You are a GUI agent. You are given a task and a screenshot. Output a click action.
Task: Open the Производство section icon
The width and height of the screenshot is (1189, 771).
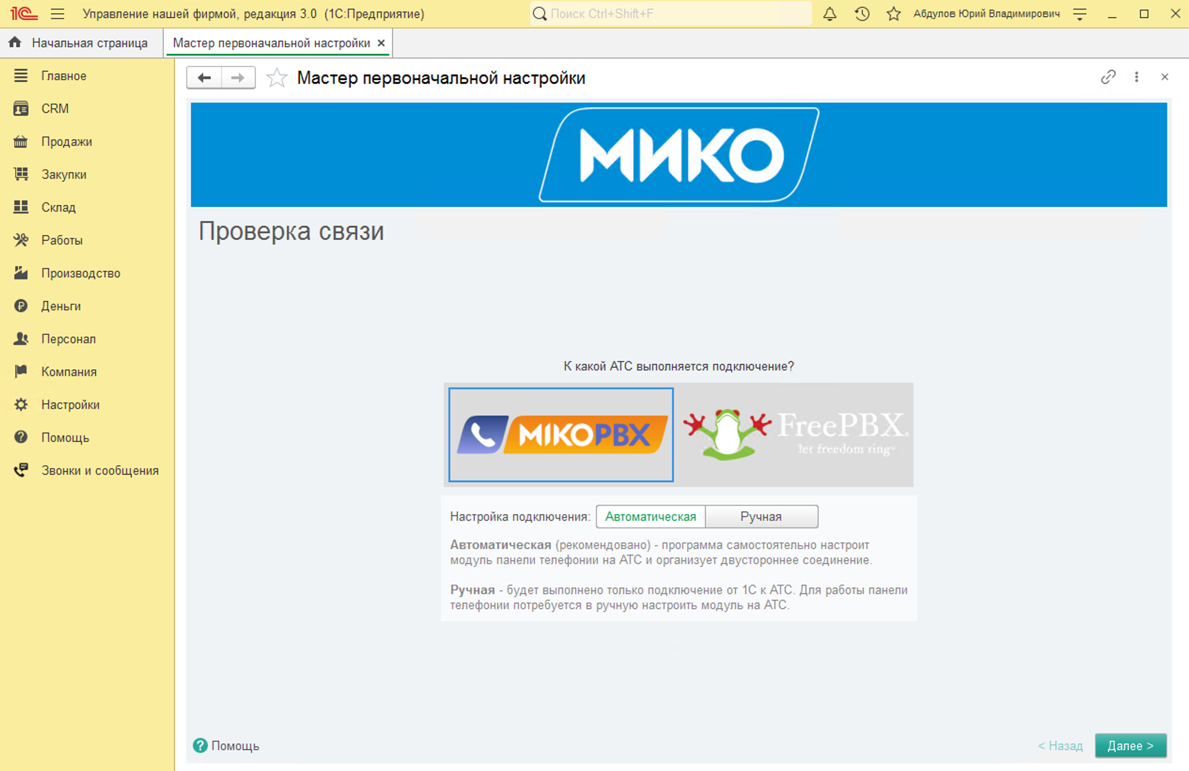point(21,273)
